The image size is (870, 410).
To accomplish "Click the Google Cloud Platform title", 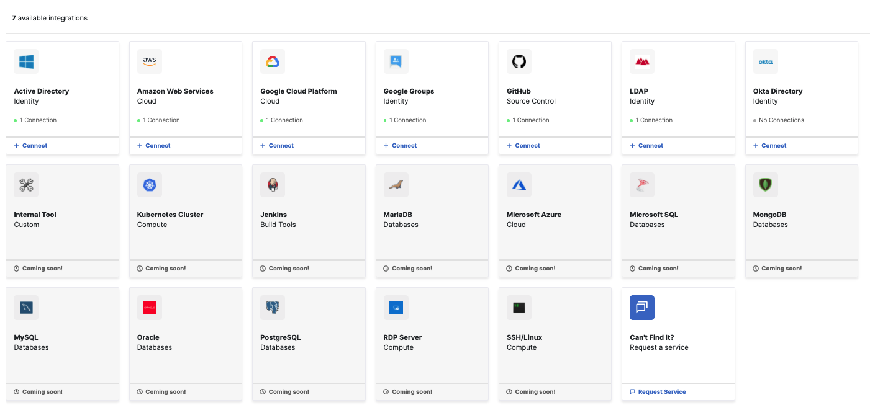I will 299,91.
